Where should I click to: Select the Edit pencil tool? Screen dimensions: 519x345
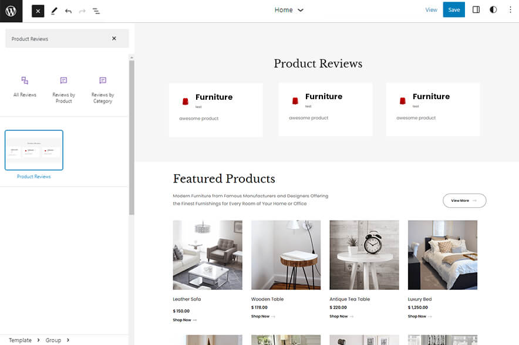[54, 11]
